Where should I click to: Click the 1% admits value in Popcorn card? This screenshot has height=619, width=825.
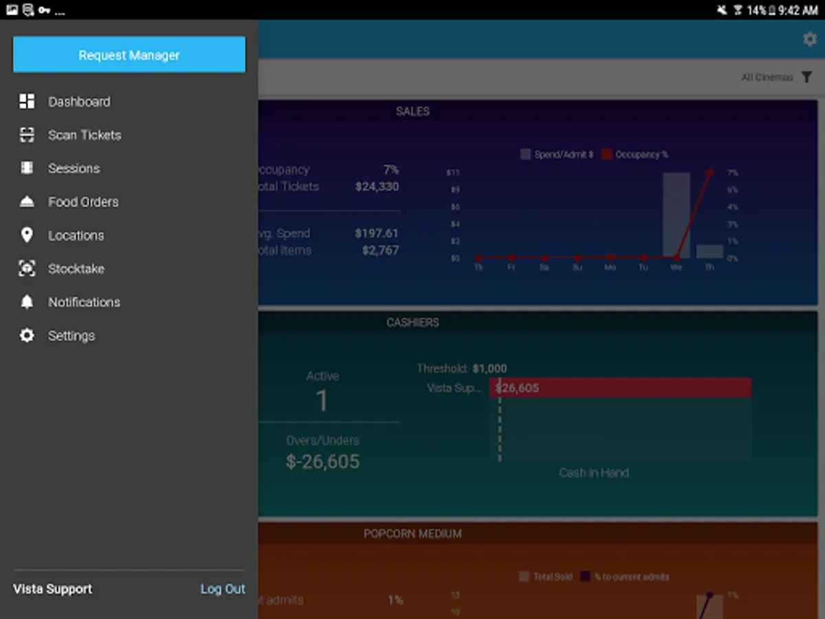(395, 600)
